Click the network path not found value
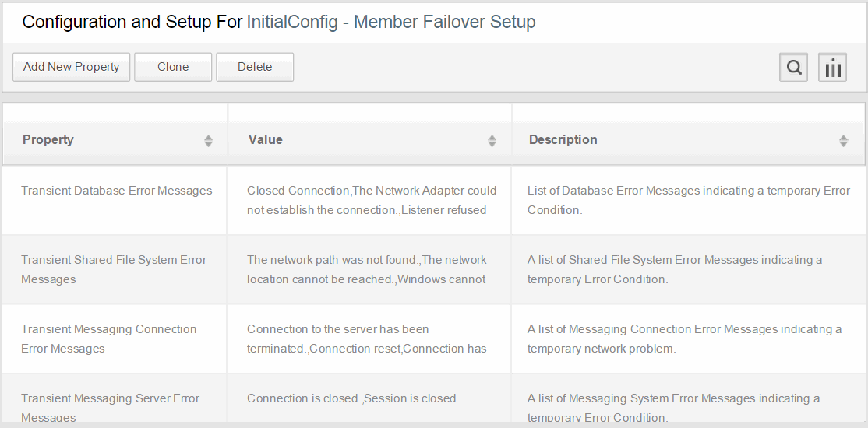This screenshot has width=868, height=428. tap(369, 269)
